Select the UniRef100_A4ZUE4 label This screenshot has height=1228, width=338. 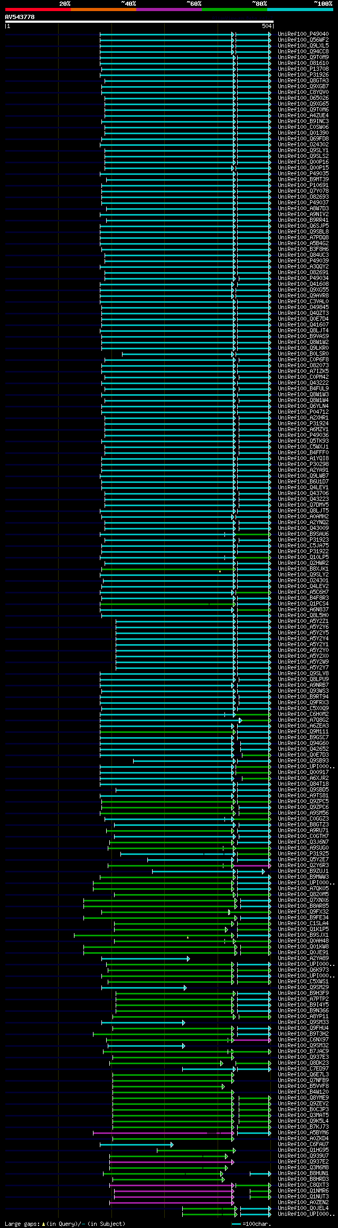point(303,115)
